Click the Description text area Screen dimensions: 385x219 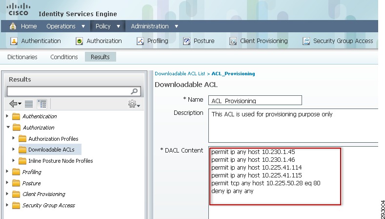coord(293,126)
